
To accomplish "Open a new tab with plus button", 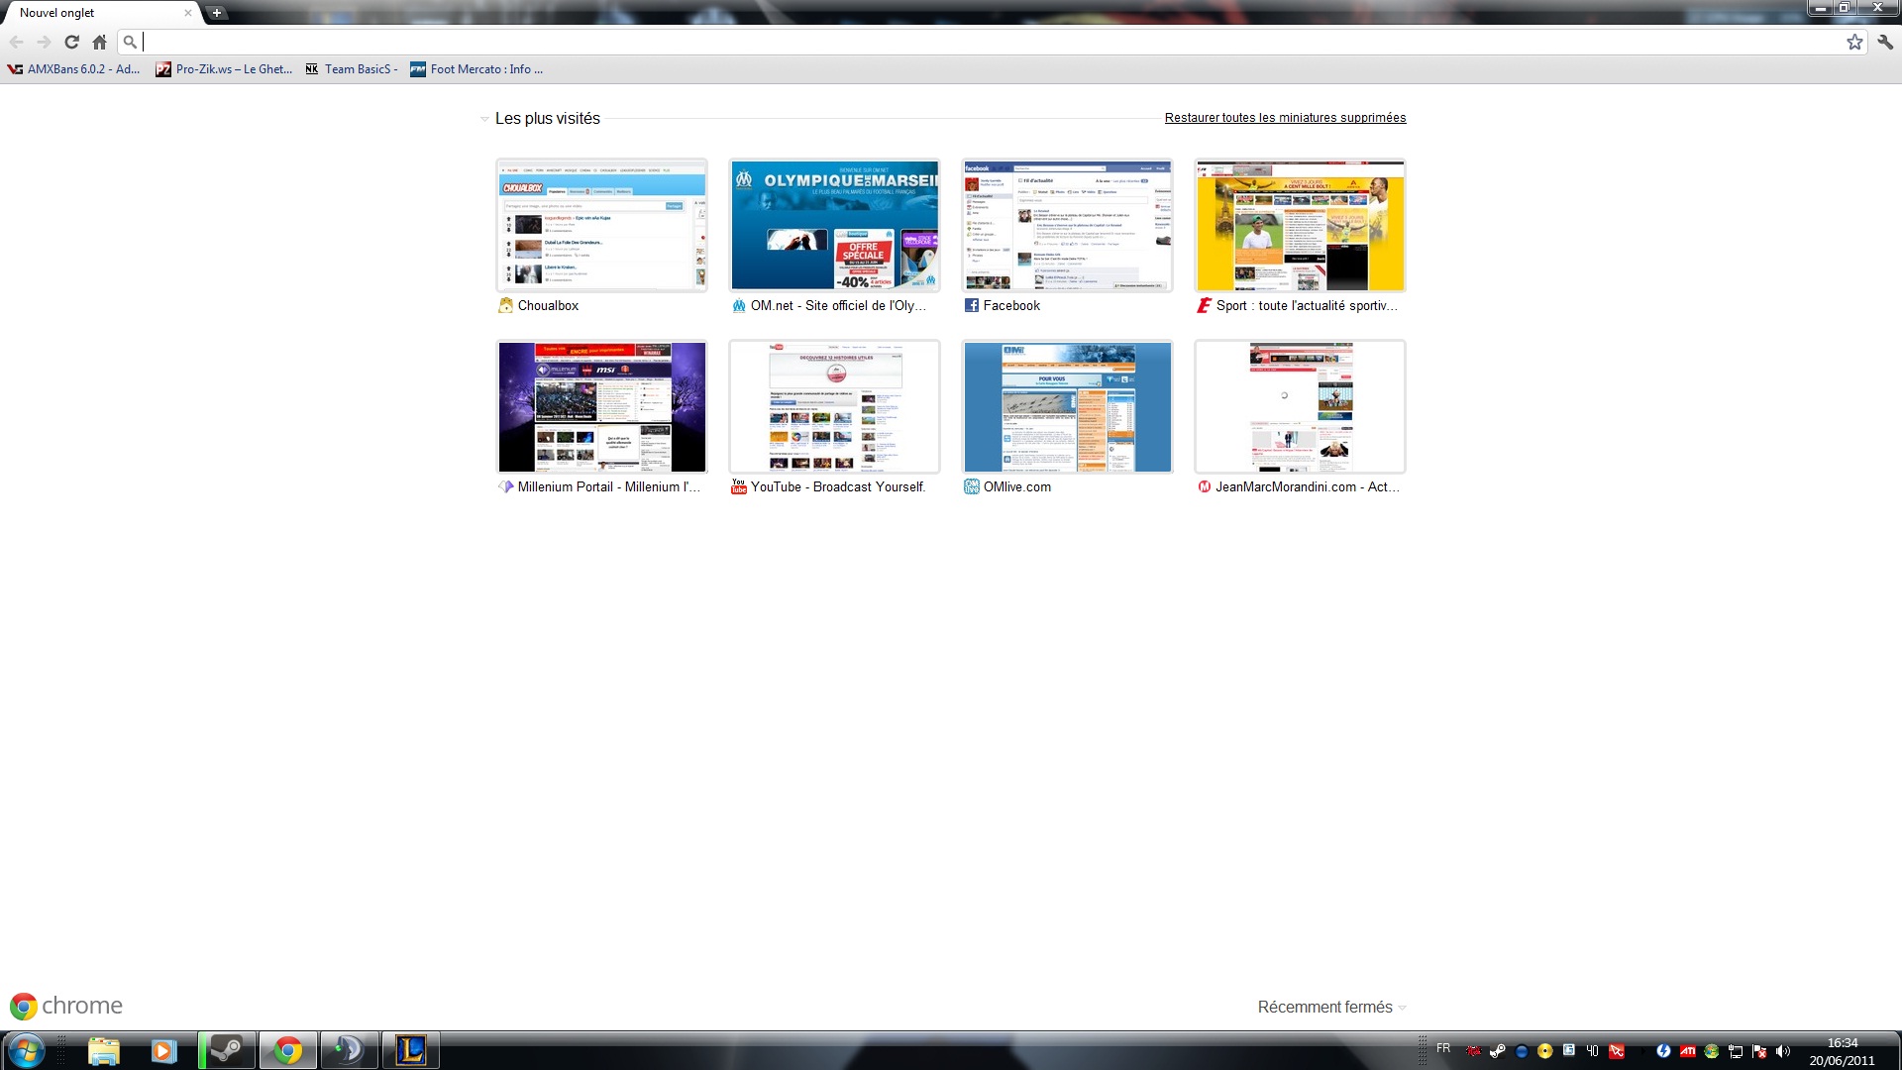I will click(x=216, y=13).
